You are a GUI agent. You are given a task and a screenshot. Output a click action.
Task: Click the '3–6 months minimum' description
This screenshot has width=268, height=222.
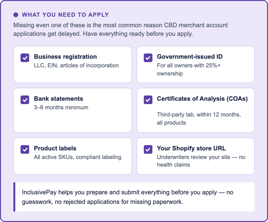(x=61, y=107)
